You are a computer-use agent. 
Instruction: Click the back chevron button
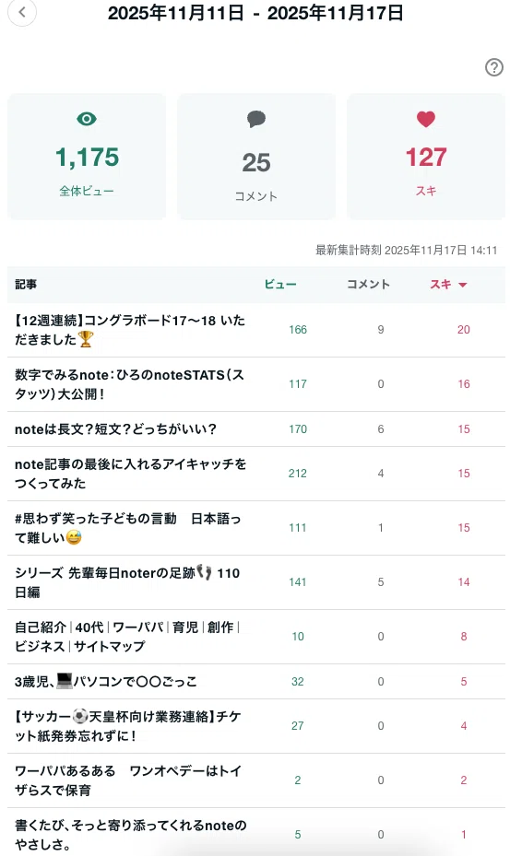pyautogui.click(x=22, y=12)
